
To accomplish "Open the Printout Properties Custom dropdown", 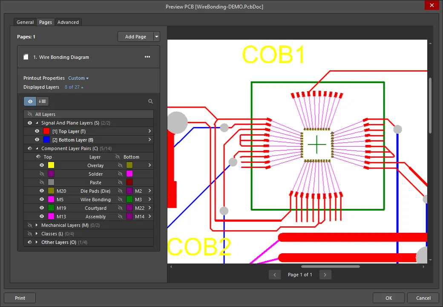I will 78,78.
